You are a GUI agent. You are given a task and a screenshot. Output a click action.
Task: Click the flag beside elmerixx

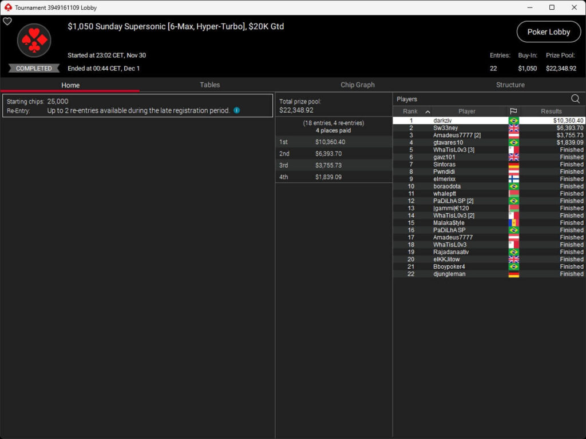coord(513,179)
